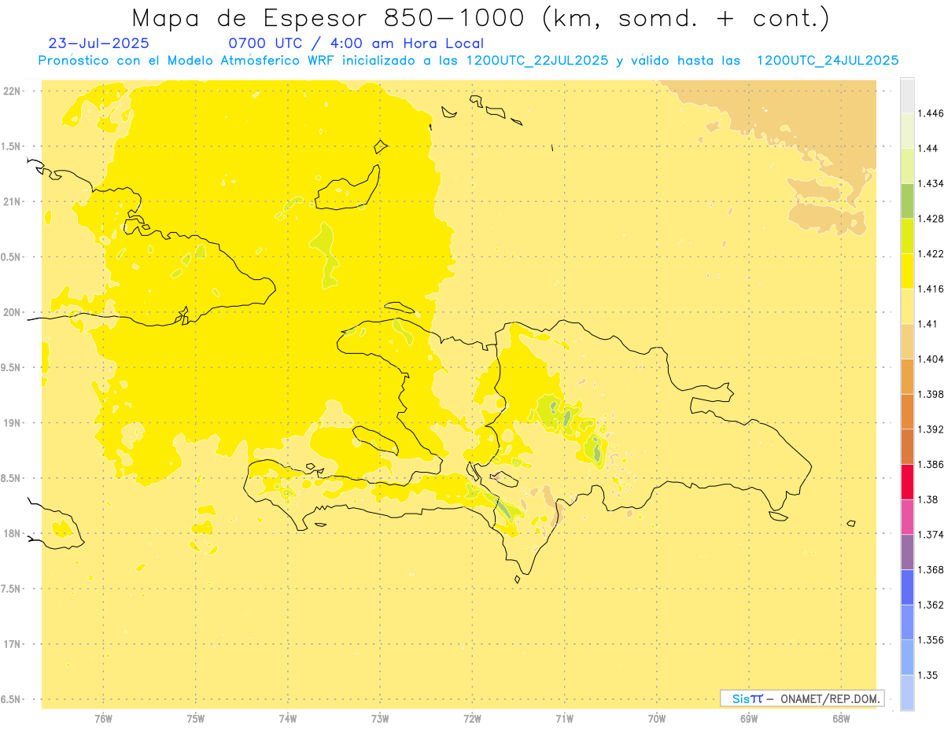Click the 68W longitude label
Image resolution: width=944 pixels, height=729 pixels.
coord(841,719)
